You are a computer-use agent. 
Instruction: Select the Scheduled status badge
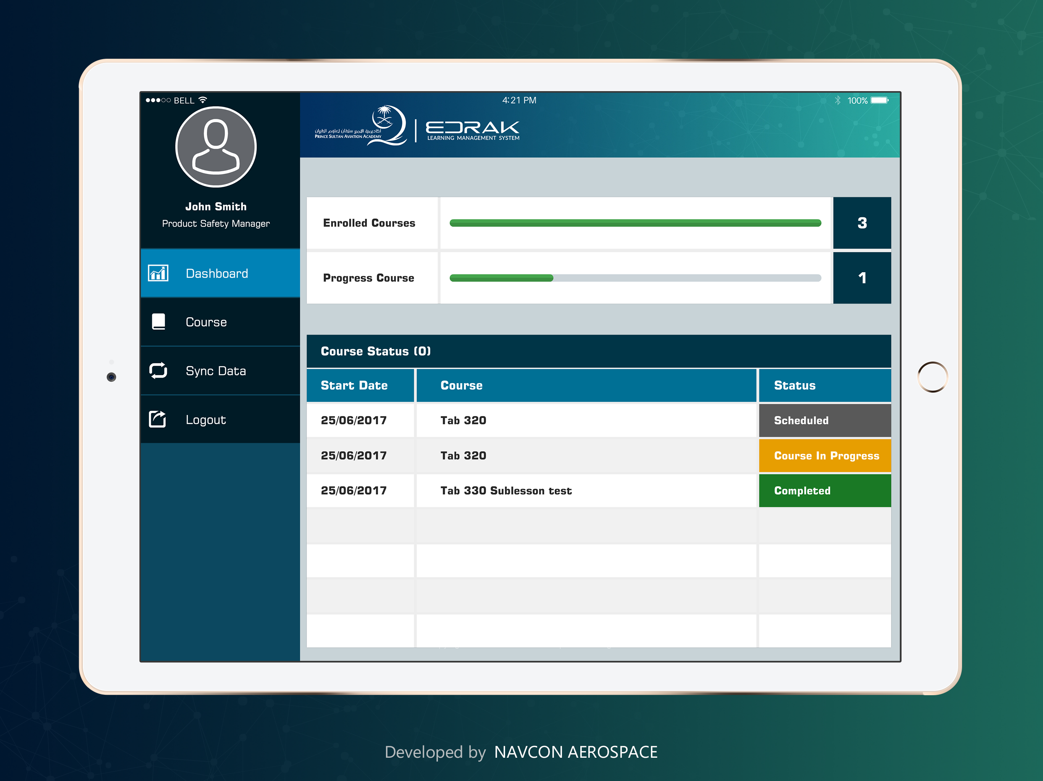pos(825,420)
